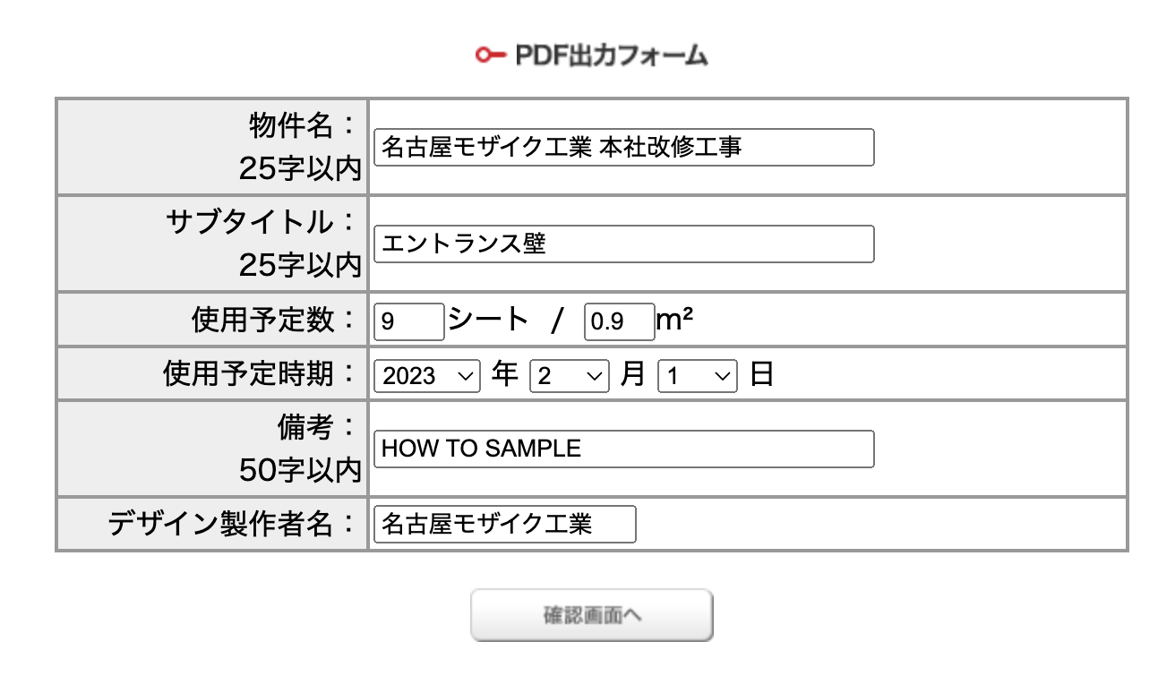Click the 確認画面へ button

[x=592, y=615]
